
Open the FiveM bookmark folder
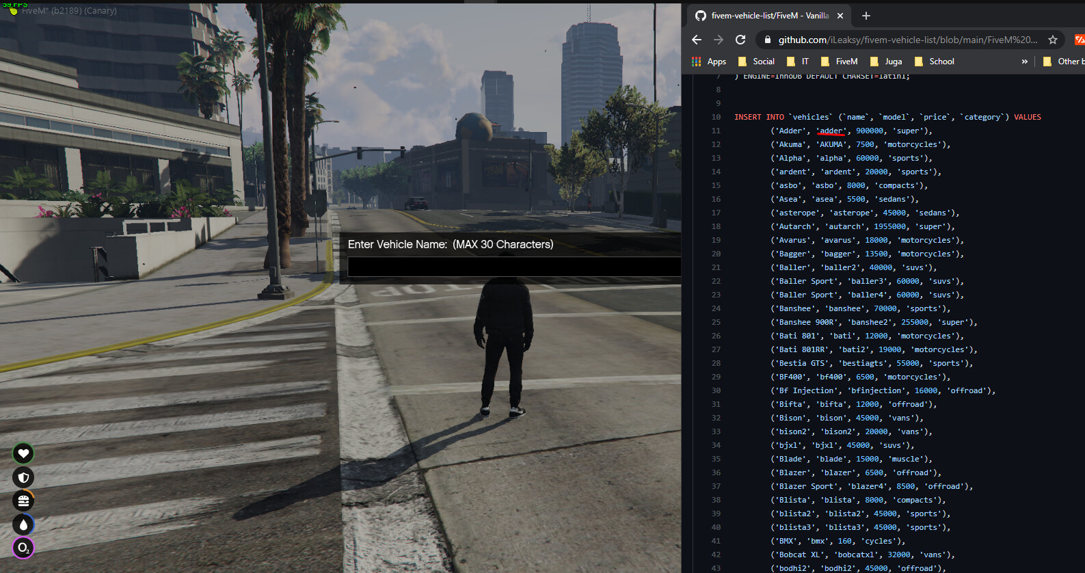pos(839,62)
